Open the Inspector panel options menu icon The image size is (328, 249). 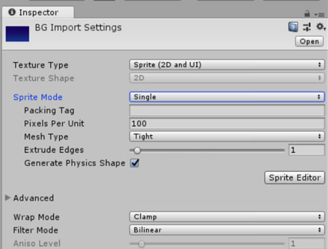319,14
